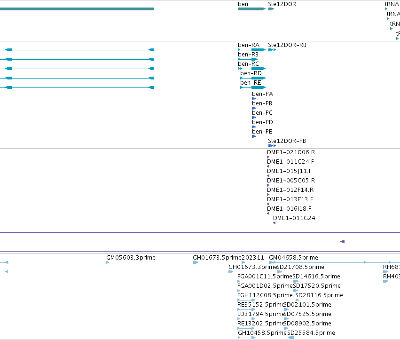
Task: Click the SD14616.5prime EST label
Action: 316,277
